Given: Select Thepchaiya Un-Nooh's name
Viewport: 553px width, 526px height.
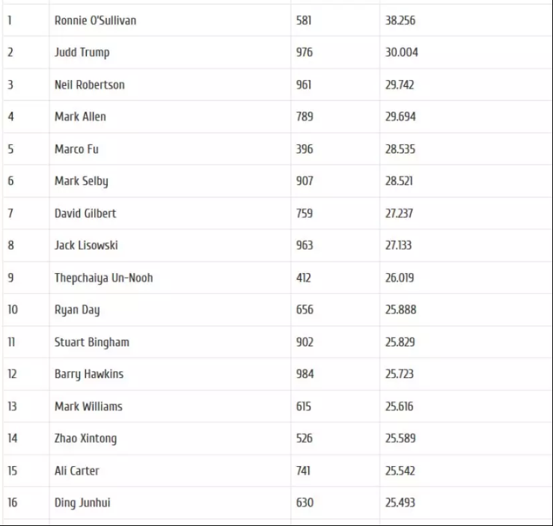Looking at the screenshot, I should pyautogui.click(x=104, y=278).
